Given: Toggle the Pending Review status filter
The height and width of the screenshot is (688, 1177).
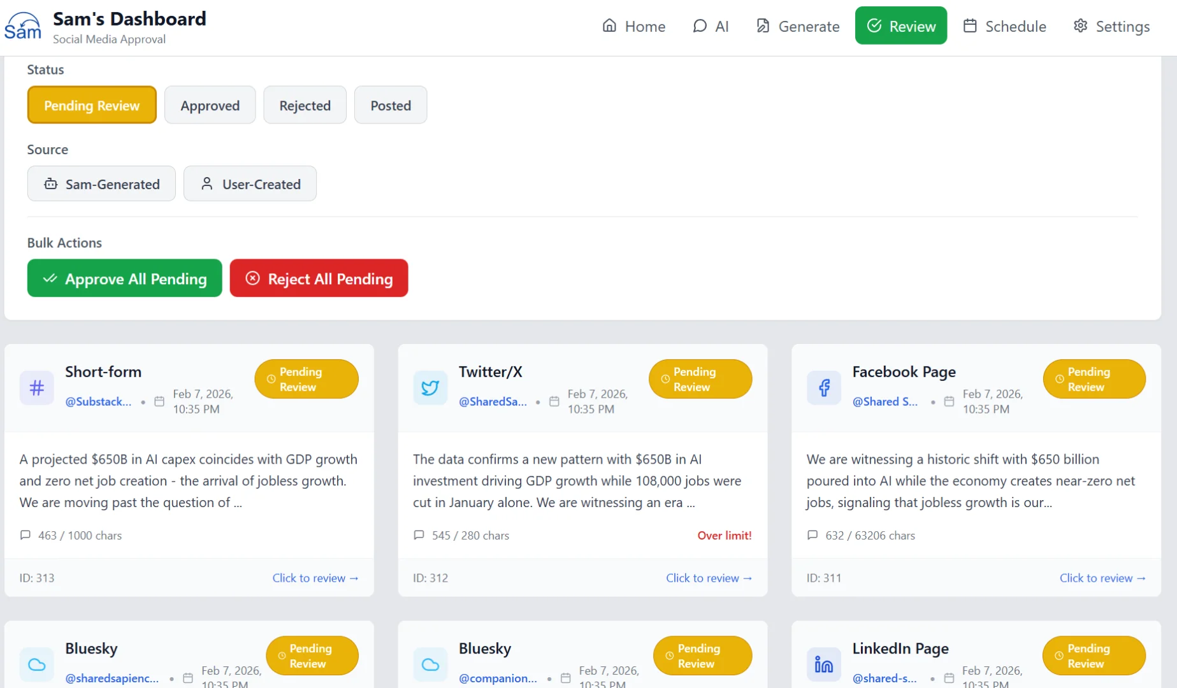Looking at the screenshot, I should click(x=92, y=105).
